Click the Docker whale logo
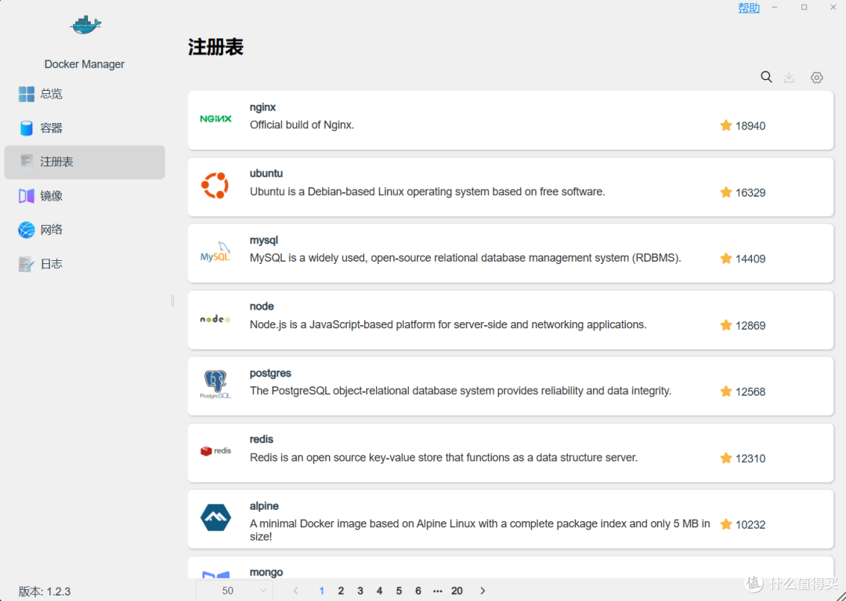 point(85,24)
